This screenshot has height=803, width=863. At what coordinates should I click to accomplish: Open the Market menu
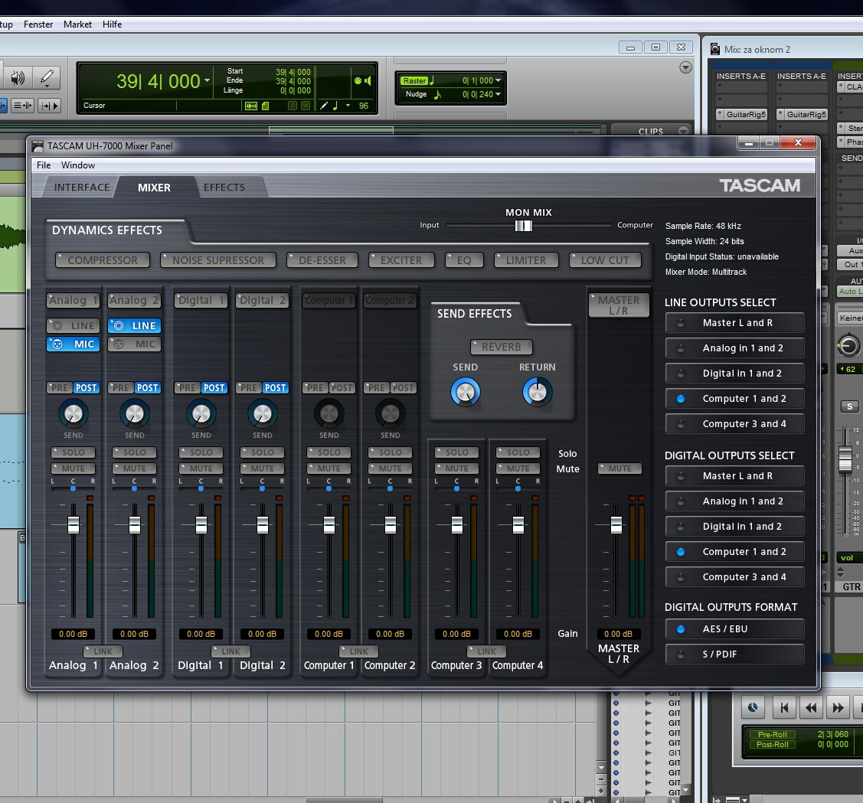click(77, 24)
